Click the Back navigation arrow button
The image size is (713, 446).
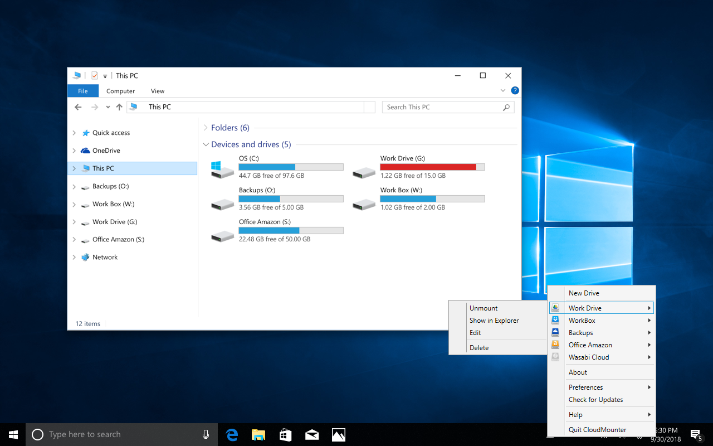click(79, 107)
